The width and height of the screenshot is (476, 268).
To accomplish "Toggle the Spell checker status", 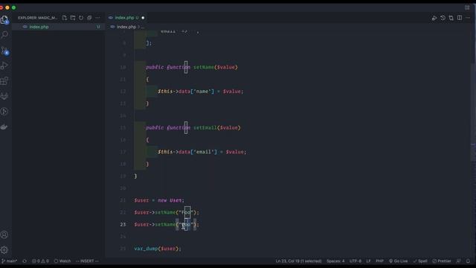I will 420,261.
